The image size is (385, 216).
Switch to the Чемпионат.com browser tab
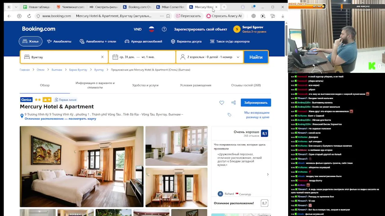pos(71,7)
